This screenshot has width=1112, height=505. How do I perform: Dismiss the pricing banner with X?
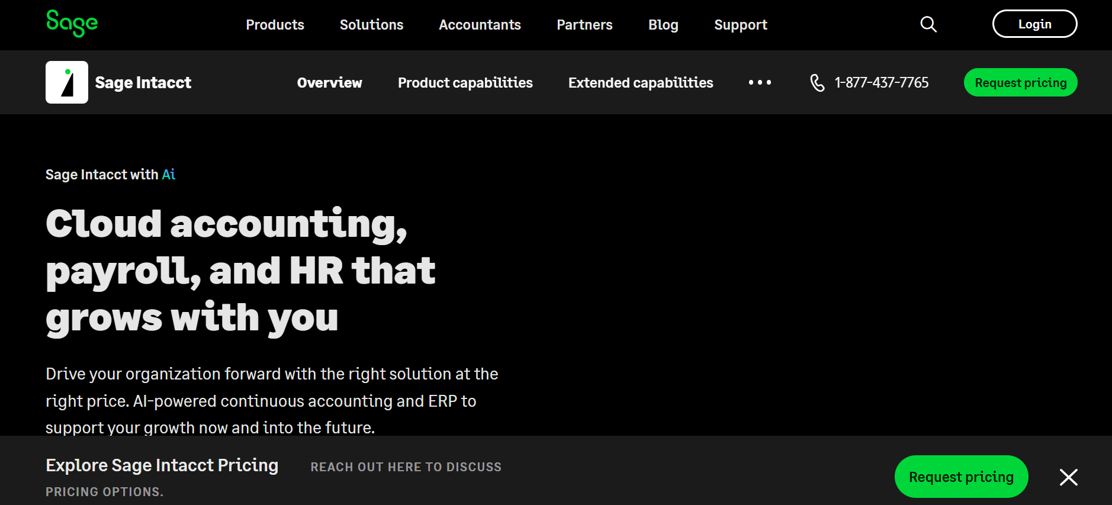coord(1068,477)
